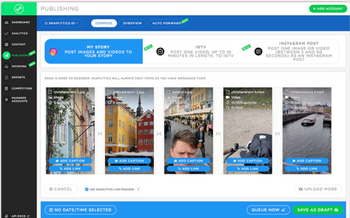Click reorder handle after nyhavn 4.jpg

click(x=218, y=134)
